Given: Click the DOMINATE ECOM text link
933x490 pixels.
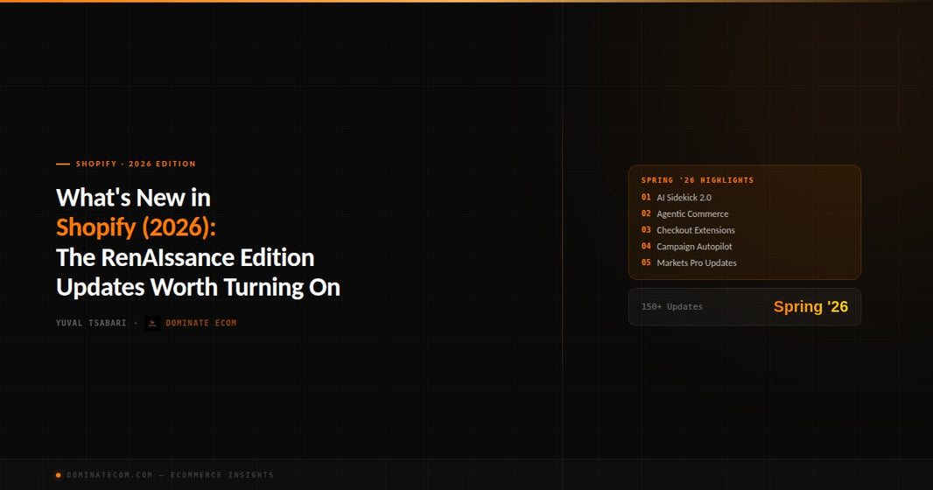Looking at the screenshot, I should click(x=201, y=323).
